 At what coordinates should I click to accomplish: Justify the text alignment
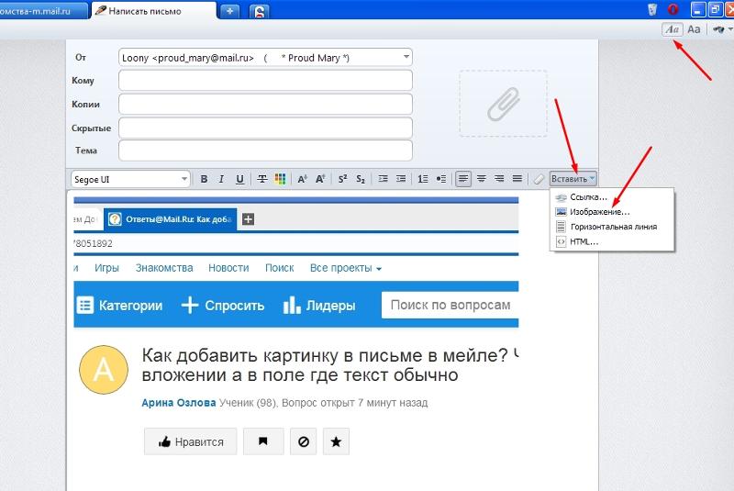(x=517, y=179)
